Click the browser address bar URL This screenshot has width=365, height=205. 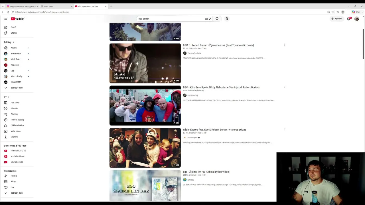click(x=42, y=12)
